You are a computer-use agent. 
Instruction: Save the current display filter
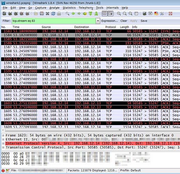coord(144,21)
